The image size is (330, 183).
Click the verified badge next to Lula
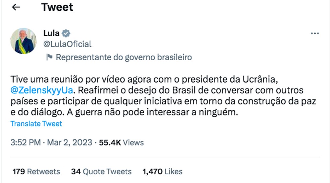click(x=66, y=33)
